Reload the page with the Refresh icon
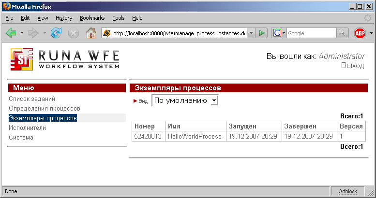Viewport: 376px width, 198px height. [56, 33]
